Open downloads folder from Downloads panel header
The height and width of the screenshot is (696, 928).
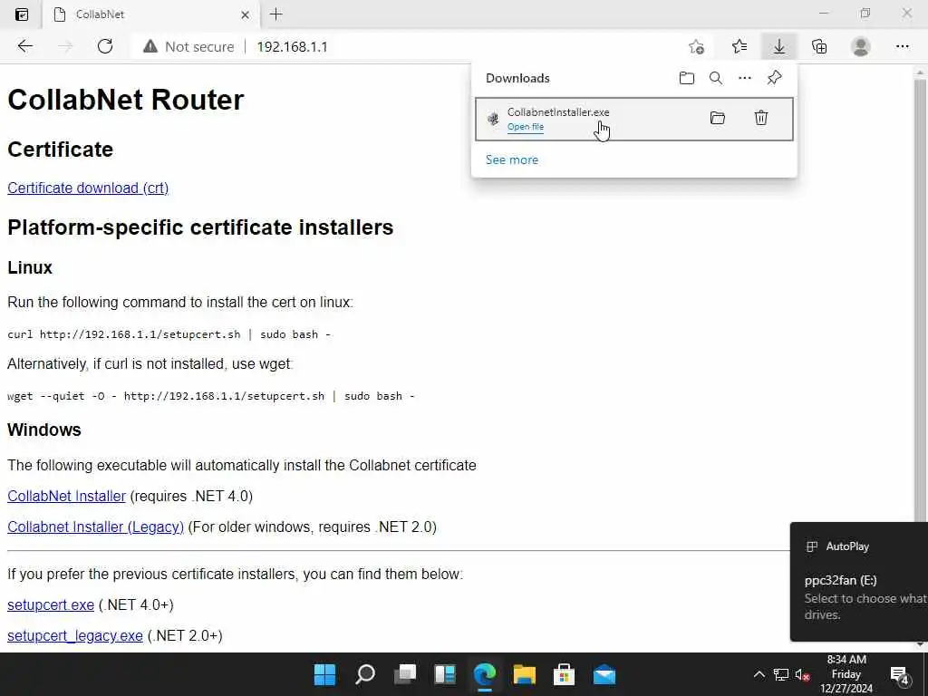click(687, 78)
